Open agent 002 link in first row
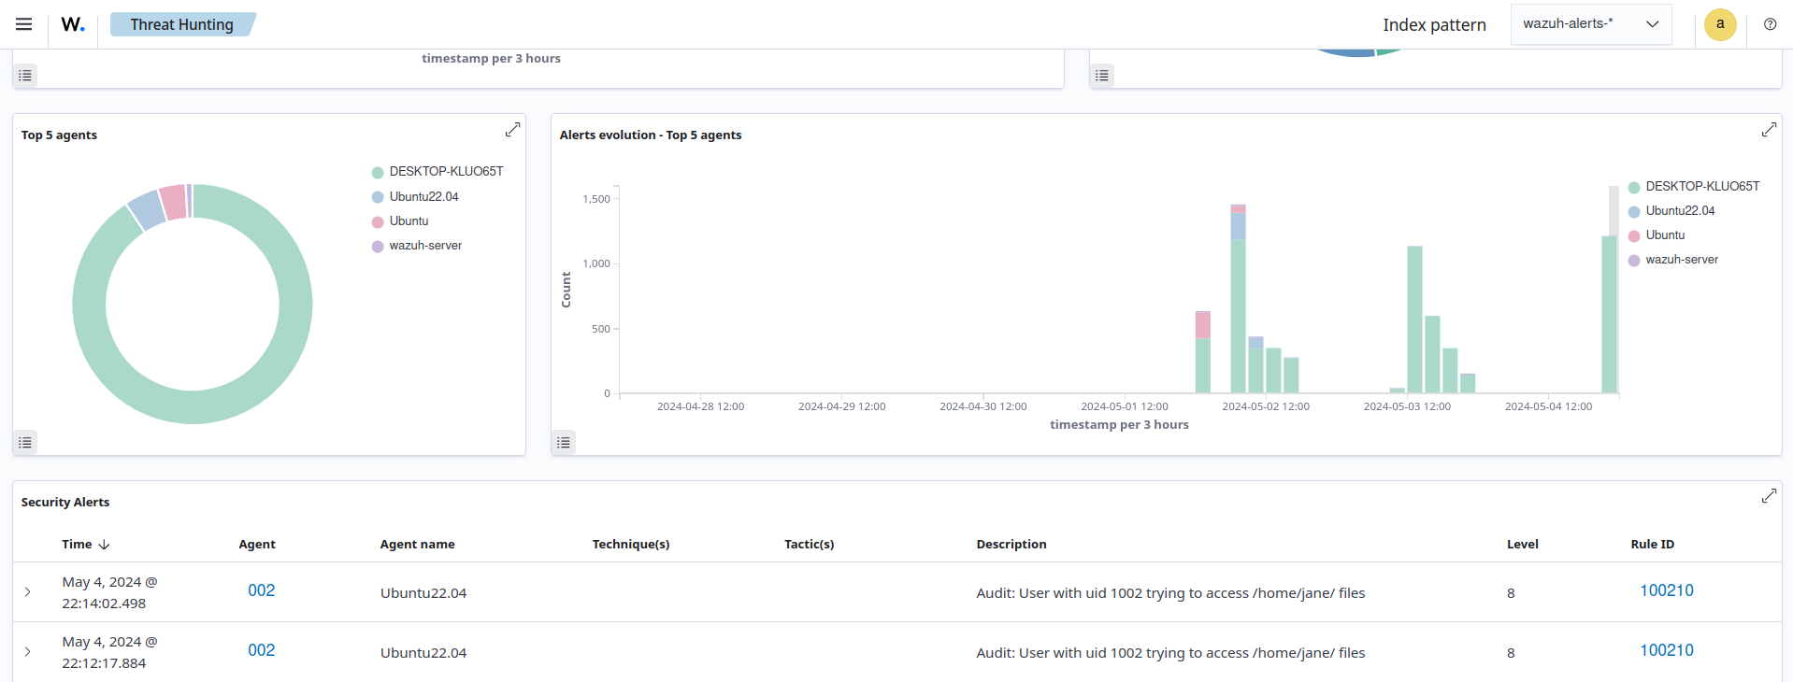Screen dimensions: 1793x682 pyautogui.click(x=261, y=590)
